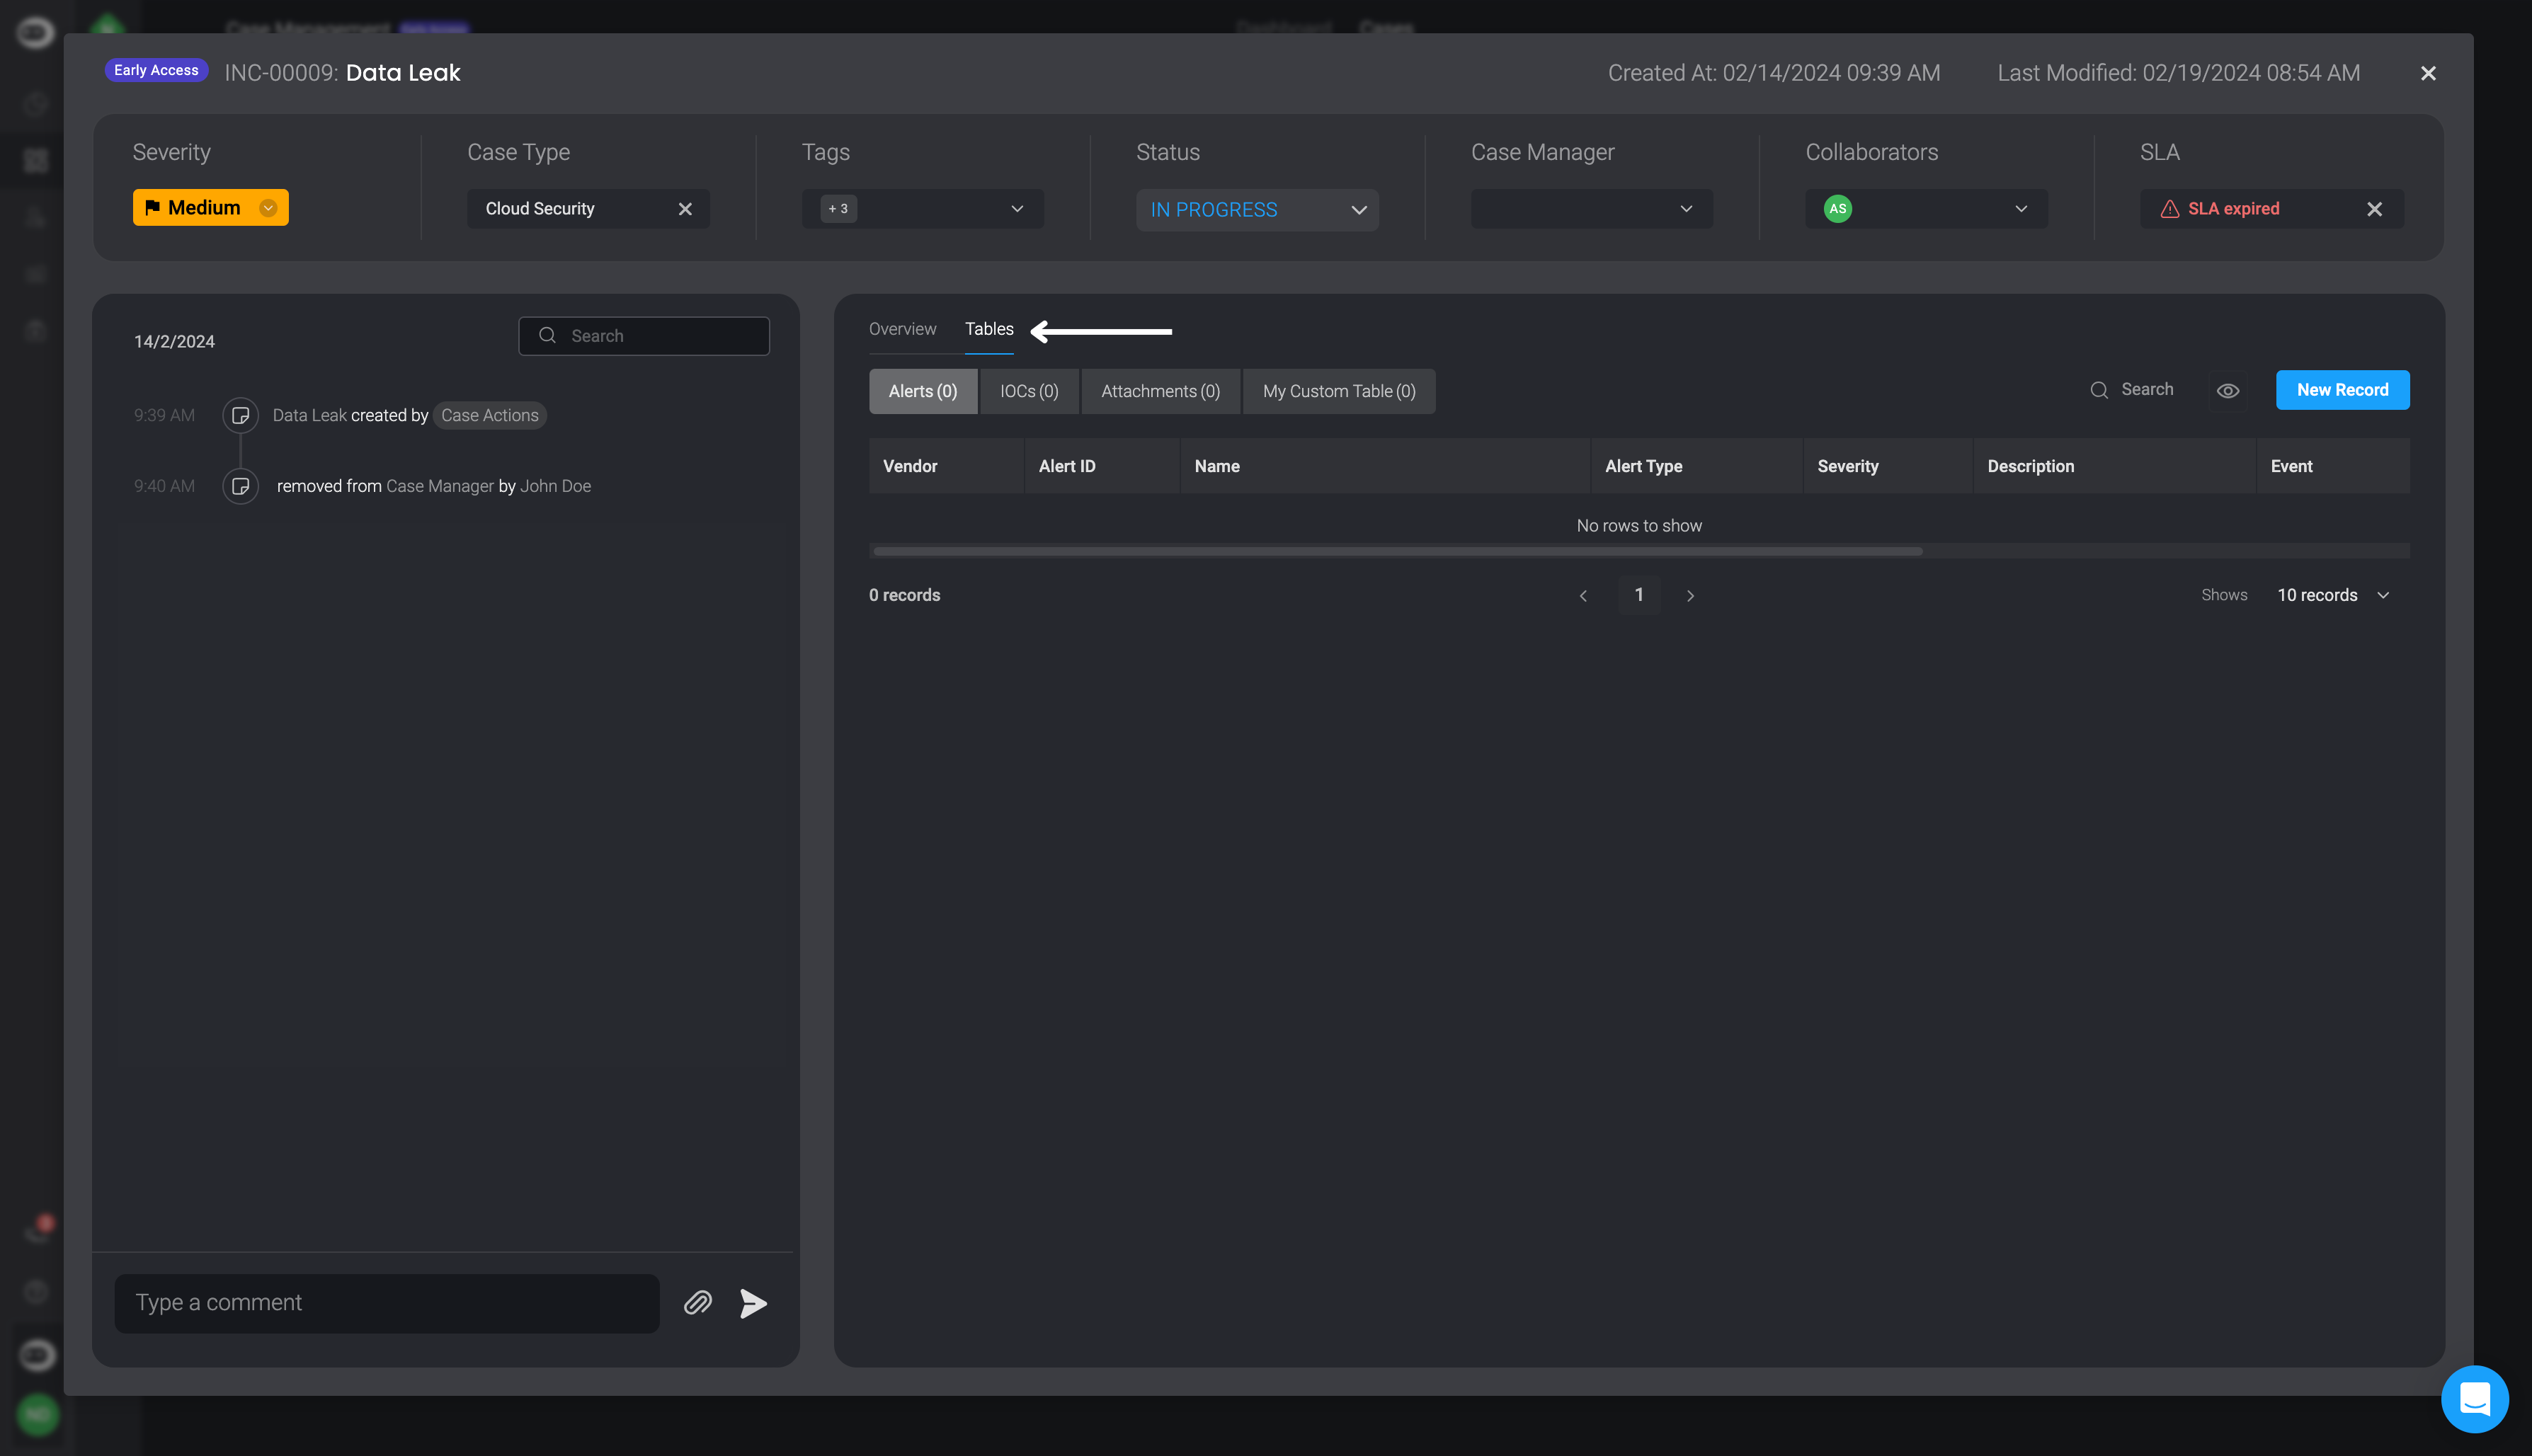
Task: Open the IOCs (0) table tab
Action: pos(1029,391)
